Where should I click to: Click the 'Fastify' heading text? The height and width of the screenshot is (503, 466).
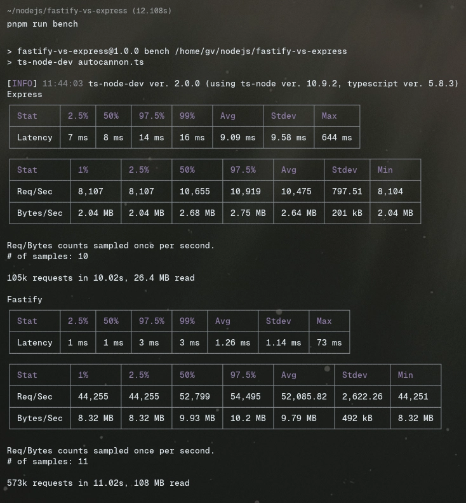(24, 300)
